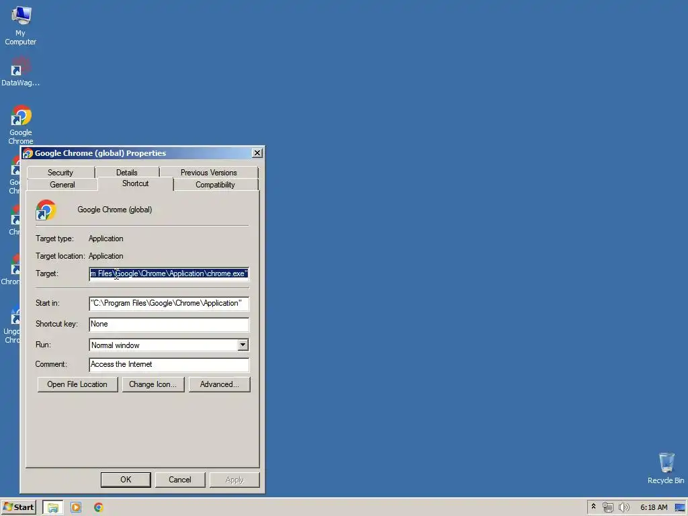Screen dimensions: 688x516
Task: Open the Start menu
Action: (18, 507)
